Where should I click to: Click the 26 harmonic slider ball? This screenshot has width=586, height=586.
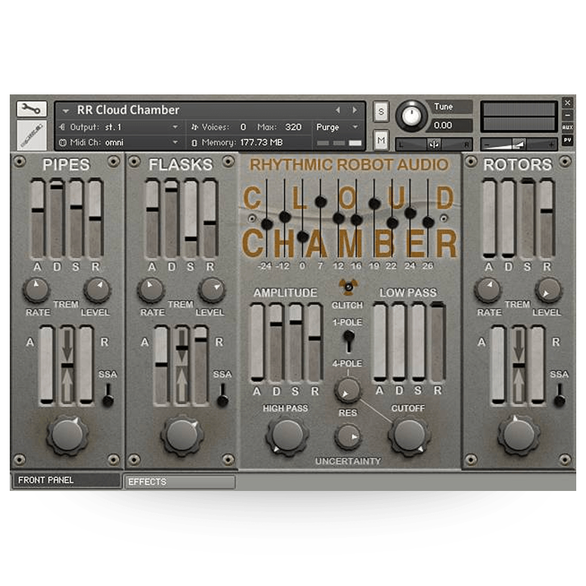[428, 223]
